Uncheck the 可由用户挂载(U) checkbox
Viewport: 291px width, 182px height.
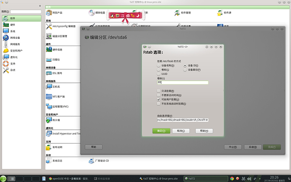click(x=168, y=100)
